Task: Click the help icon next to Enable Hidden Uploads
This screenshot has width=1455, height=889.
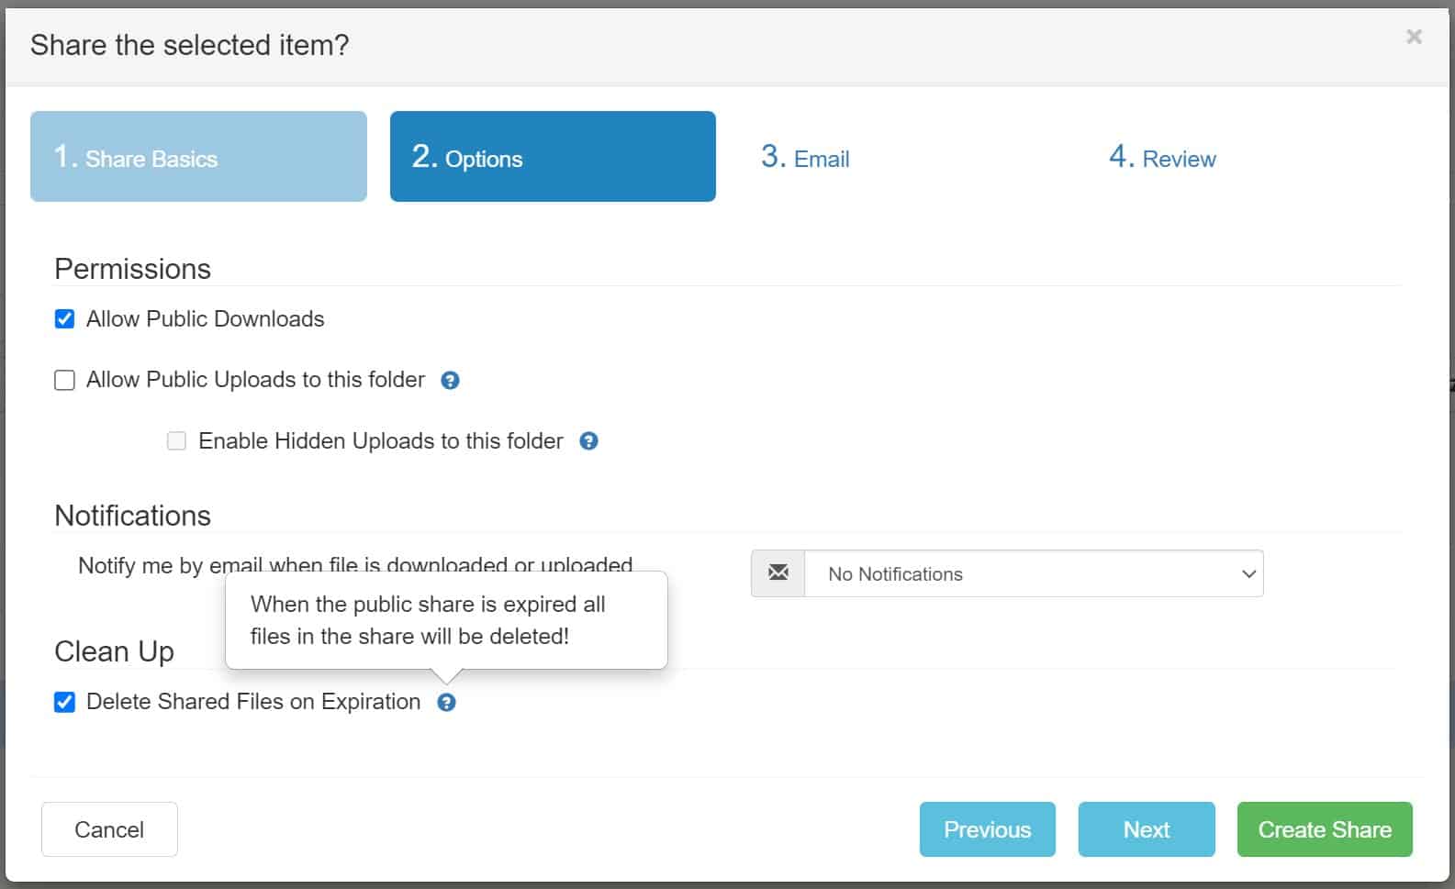Action: coord(588,441)
